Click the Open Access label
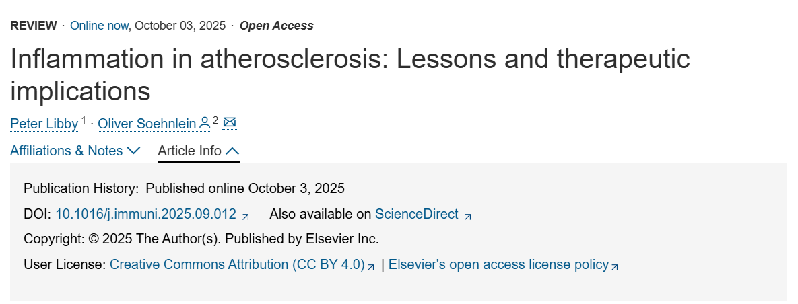The image size is (798, 304). point(277,26)
